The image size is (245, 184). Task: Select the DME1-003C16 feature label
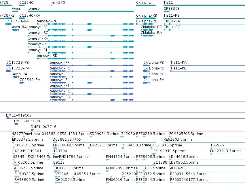[43, 127]
